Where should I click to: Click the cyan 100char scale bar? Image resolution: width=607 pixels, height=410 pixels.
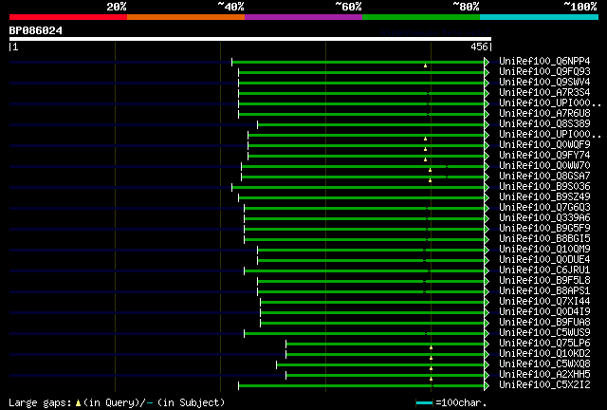[x=424, y=403]
